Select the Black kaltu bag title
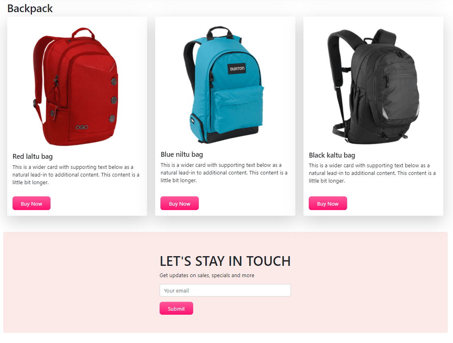Viewport: 453px width, 343px height. (332, 155)
